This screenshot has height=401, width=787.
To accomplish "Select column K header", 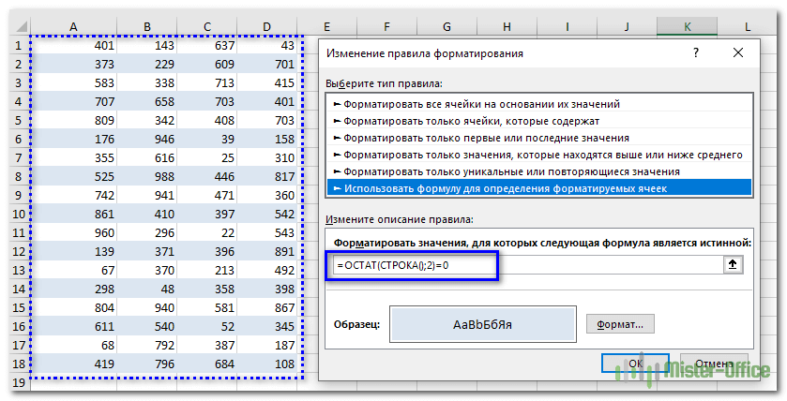I will click(688, 27).
